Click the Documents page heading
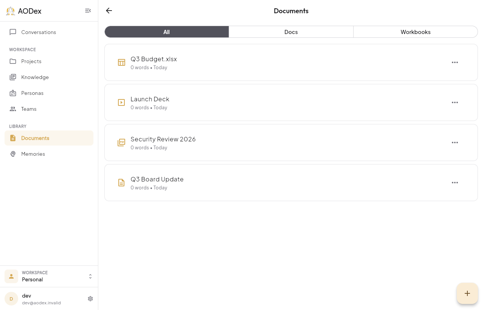484x310 pixels. [291, 11]
